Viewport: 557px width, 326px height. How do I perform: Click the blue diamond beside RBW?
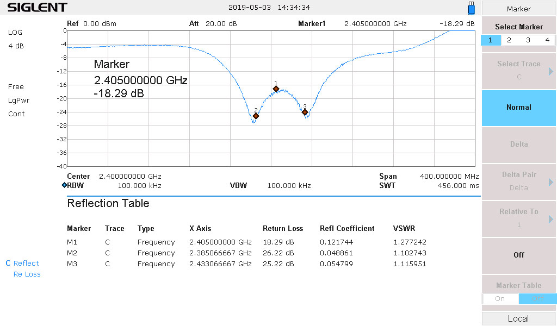click(64, 185)
